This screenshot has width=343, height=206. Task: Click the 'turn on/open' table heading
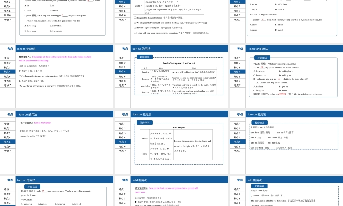click(x=179, y=127)
